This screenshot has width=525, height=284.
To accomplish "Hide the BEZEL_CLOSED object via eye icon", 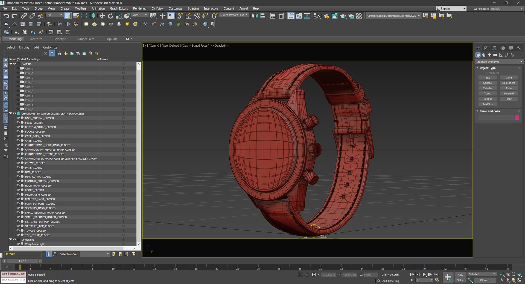I will [x=18, y=122].
